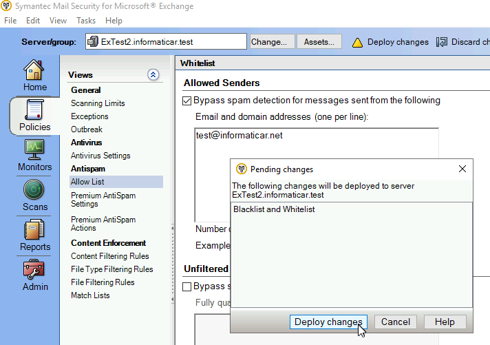
Task: Click the allowed senders email text box
Action: [x=317, y=174]
